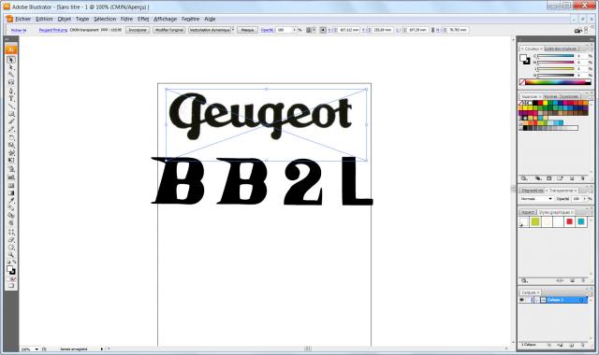The image size is (599, 355).
Task: Click the trash icon in Swatches panel
Action: 583,178
